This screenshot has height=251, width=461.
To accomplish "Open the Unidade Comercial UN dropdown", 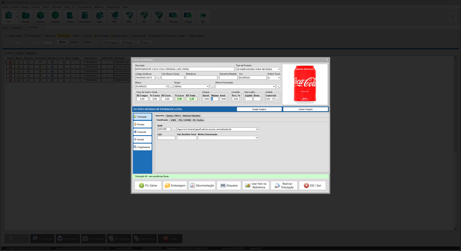I will [272, 99].
